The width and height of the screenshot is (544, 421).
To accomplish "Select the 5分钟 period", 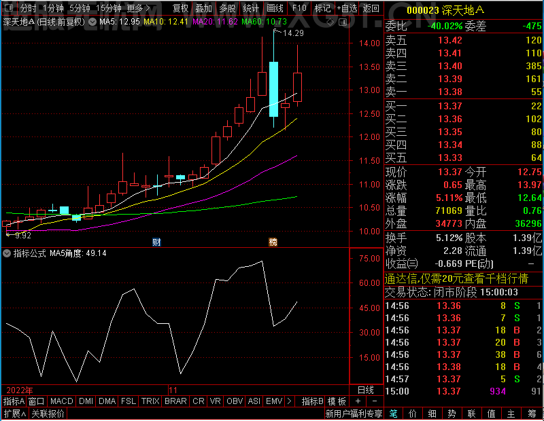I will click(80, 8).
